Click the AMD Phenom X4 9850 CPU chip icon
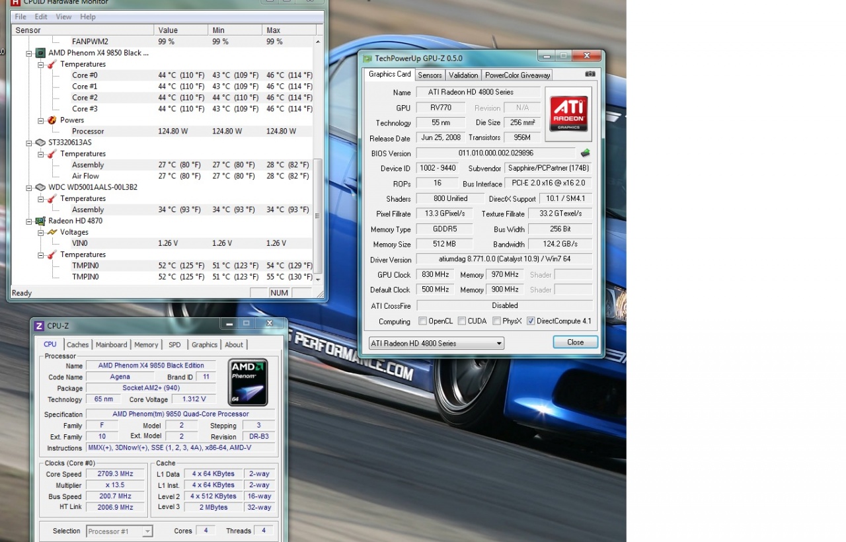The image size is (846, 542). pyautogui.click(x=40, y=53)
